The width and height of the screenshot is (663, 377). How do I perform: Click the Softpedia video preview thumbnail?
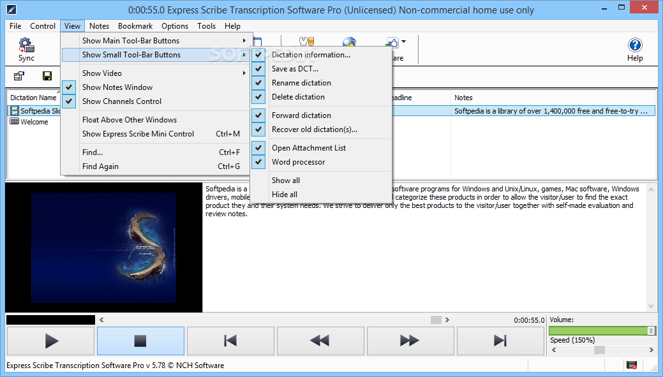pyautogui.click(x=103, y=248)
